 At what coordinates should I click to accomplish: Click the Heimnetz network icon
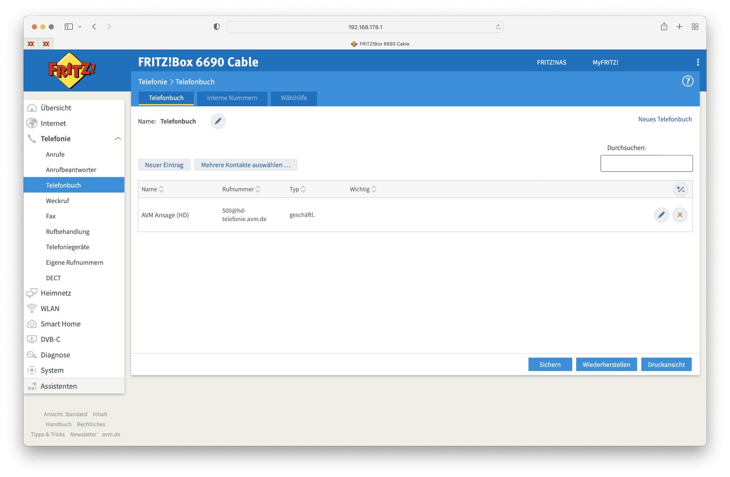pyautogui.click(x=32, y=293)
